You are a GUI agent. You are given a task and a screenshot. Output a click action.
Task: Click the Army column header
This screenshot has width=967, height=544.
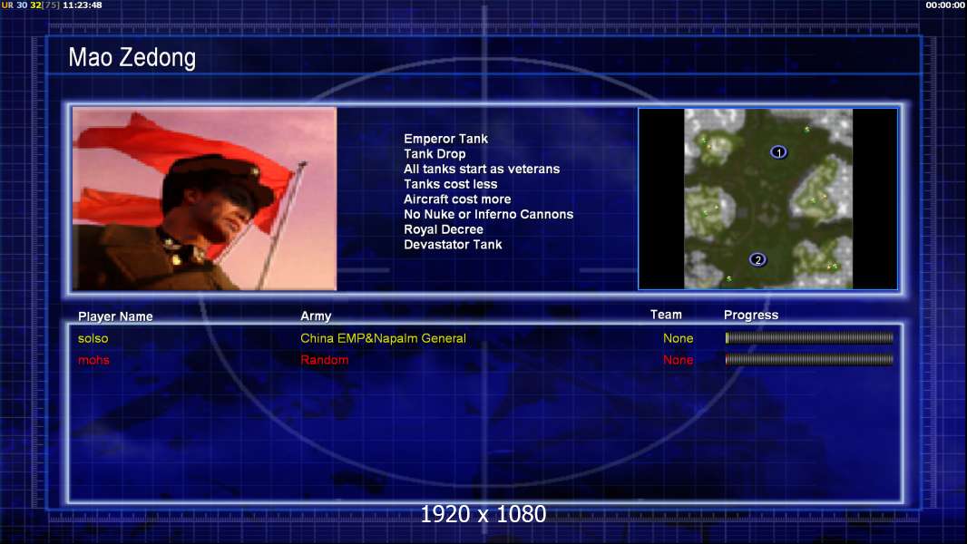[x=316, y=316]
